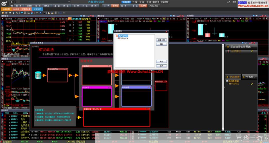Click last skip icon in 60分钟 panel toolbar
Image resolution: width=269 pixels, height=143 pixels.
267,19
